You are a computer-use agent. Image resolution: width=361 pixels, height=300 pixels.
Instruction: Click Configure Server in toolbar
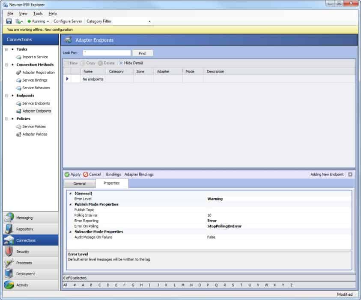coord(68,21)
